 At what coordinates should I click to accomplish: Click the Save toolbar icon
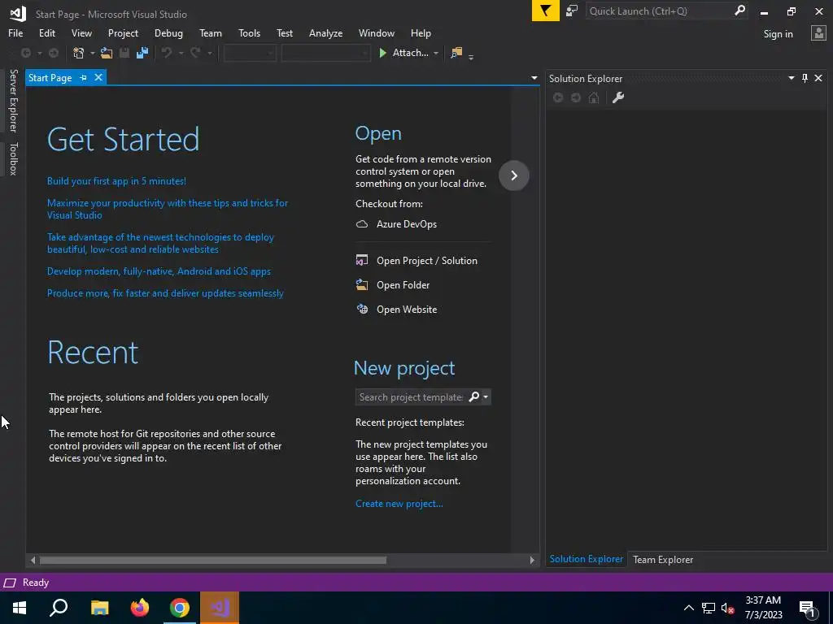tap(124, 53)
